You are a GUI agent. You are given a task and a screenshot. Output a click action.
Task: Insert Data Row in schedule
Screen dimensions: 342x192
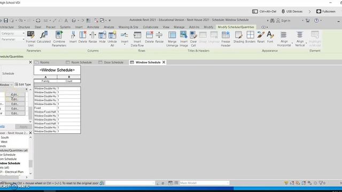(x=137, y=39)
